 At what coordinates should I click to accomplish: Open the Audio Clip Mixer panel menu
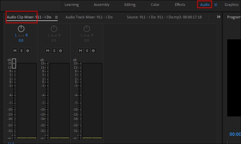point(56,17)
